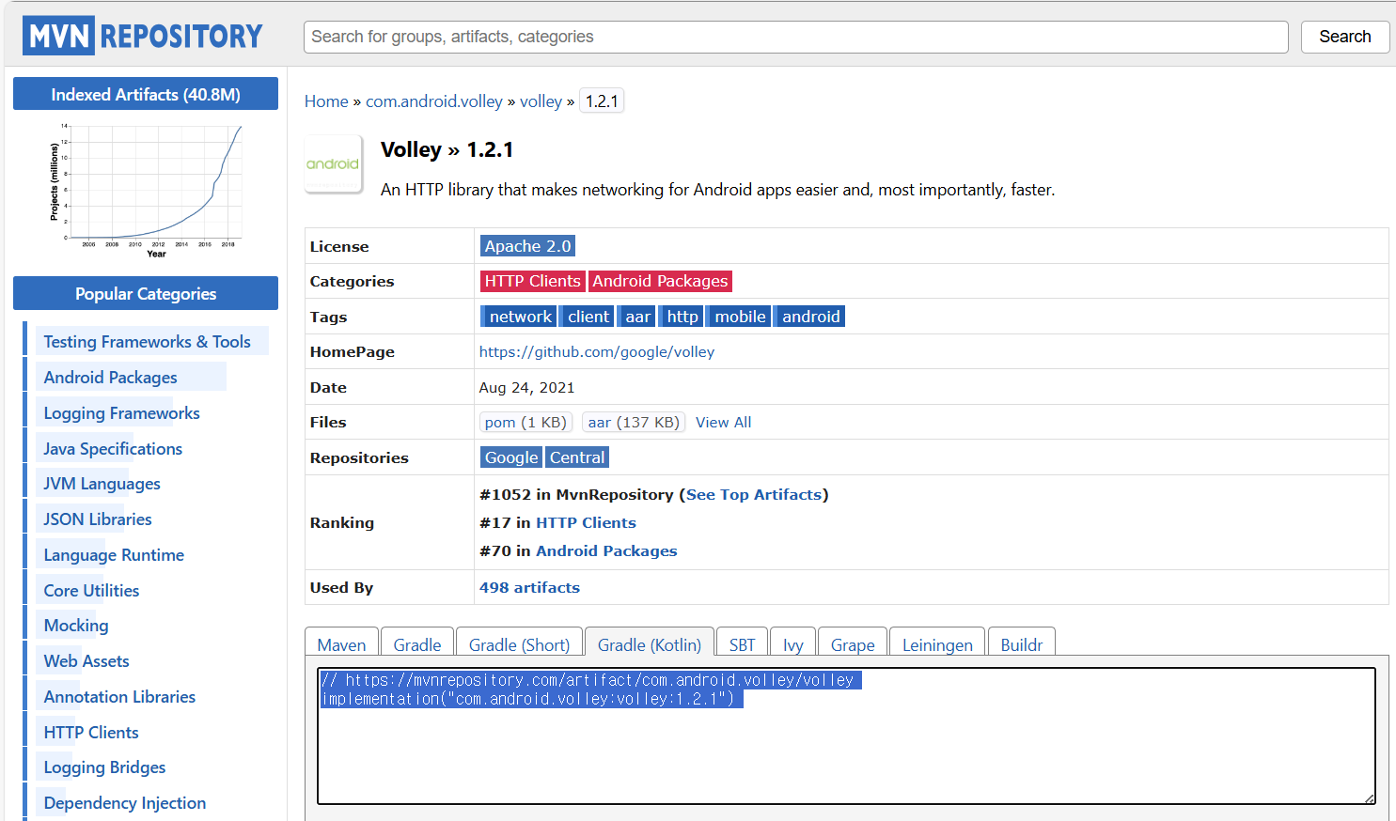Focus the artifact search input field

795,37
